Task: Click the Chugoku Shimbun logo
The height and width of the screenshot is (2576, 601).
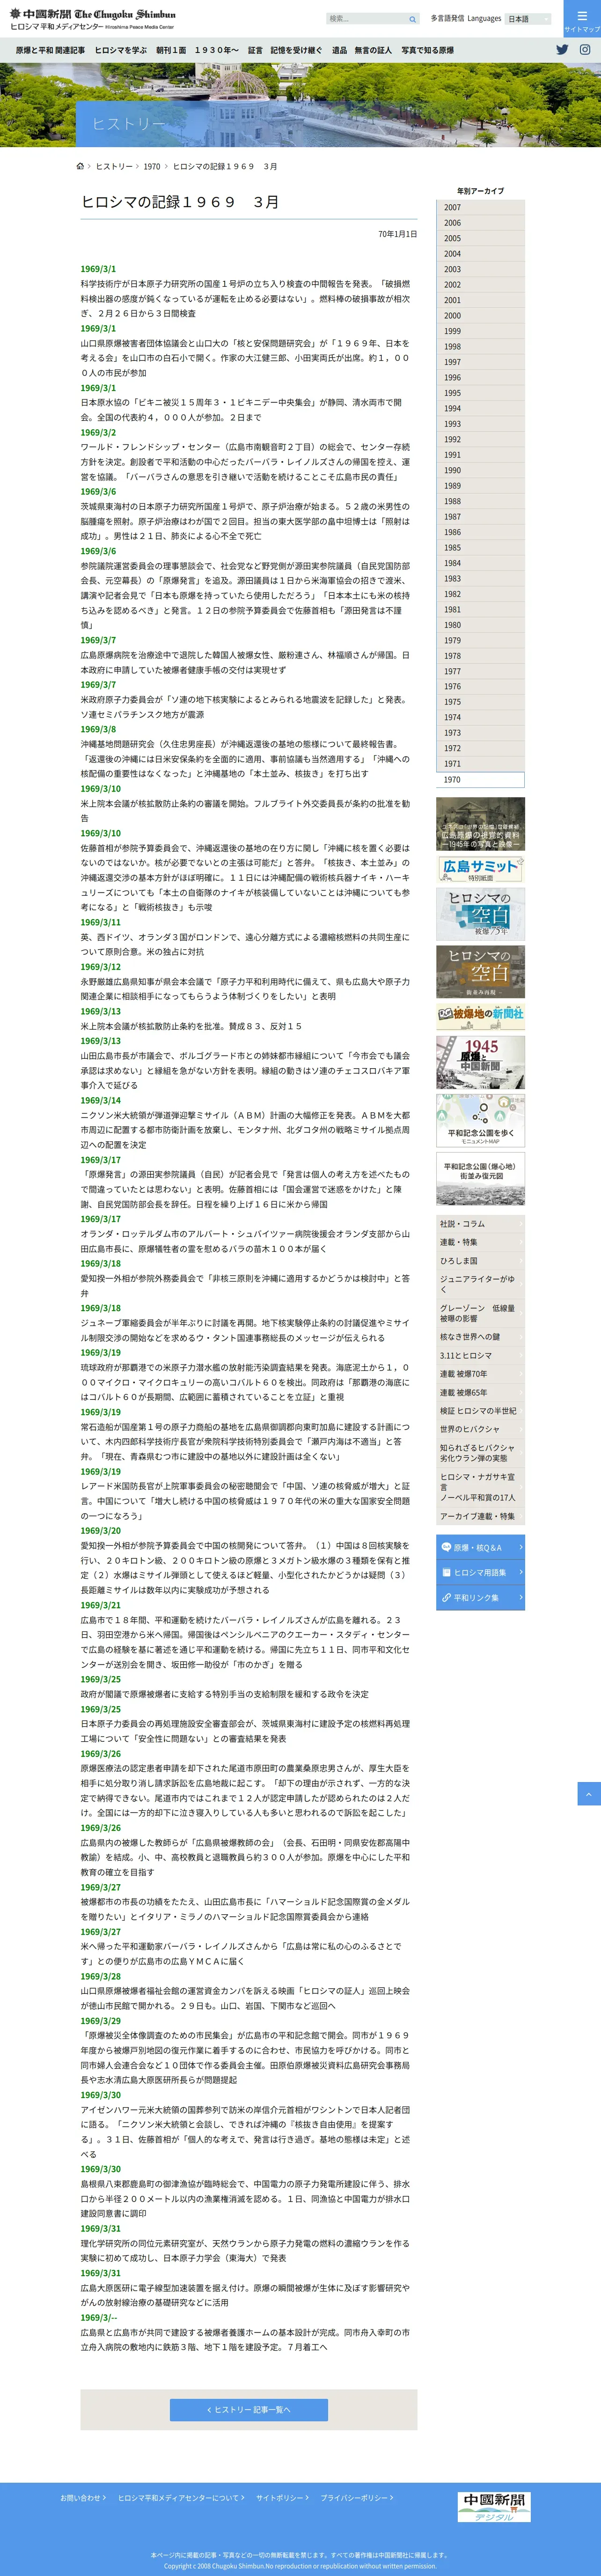Action: pos(92,19)
